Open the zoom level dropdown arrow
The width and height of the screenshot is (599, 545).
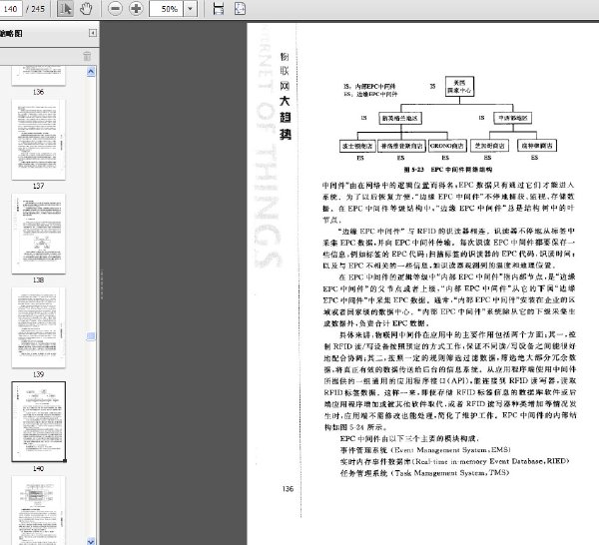pos(190,8)
